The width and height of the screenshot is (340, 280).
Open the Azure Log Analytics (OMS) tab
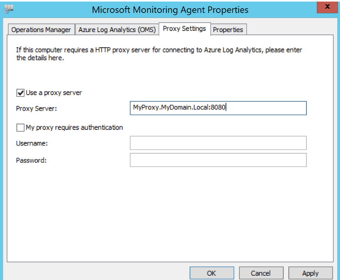point(117,29)
